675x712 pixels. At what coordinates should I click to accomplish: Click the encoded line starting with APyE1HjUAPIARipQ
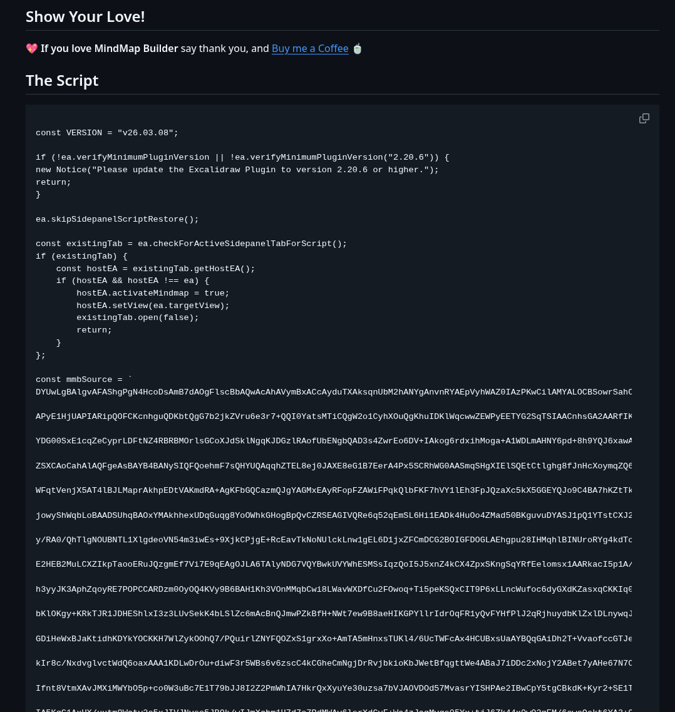(x=333, y=416)
